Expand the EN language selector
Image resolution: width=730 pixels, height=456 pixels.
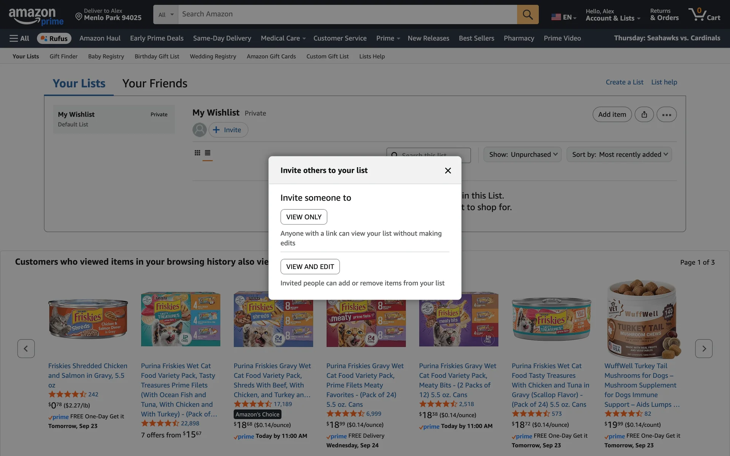[x=564, y=17]
